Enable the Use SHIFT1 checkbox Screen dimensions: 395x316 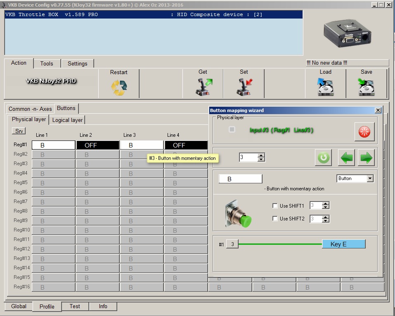275,206
